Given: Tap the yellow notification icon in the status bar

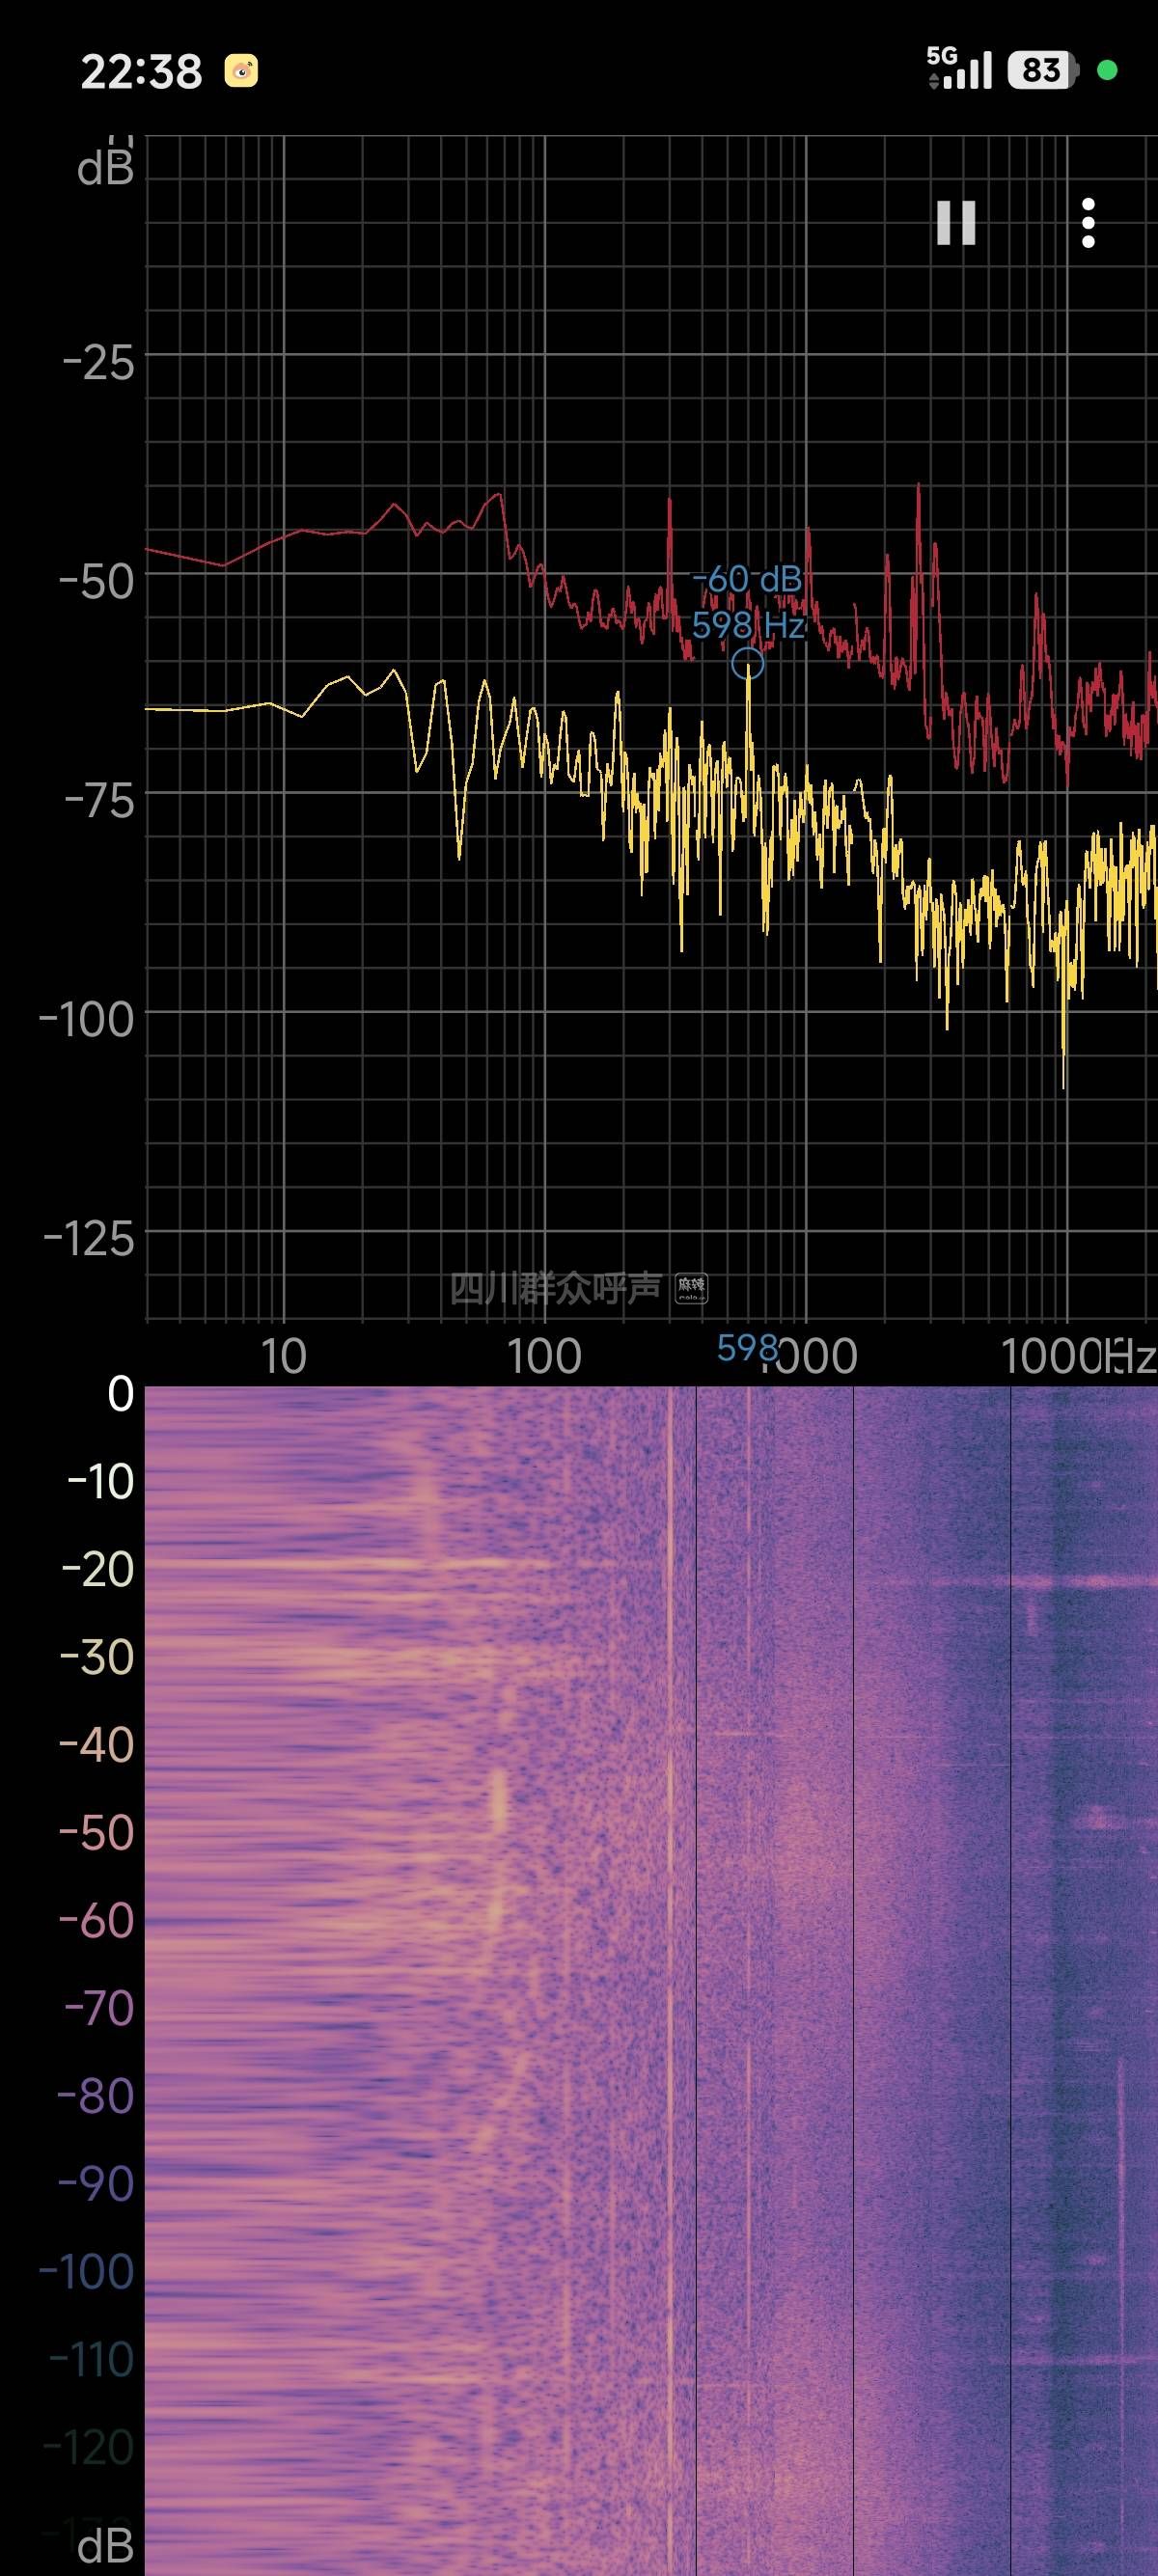Looking at the screenshot, I should click(241, 71).
